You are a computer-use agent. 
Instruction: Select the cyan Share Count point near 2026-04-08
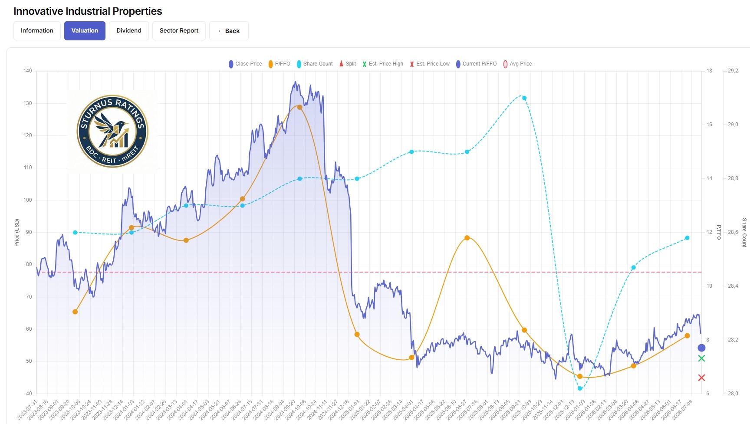tap(633, 267)
